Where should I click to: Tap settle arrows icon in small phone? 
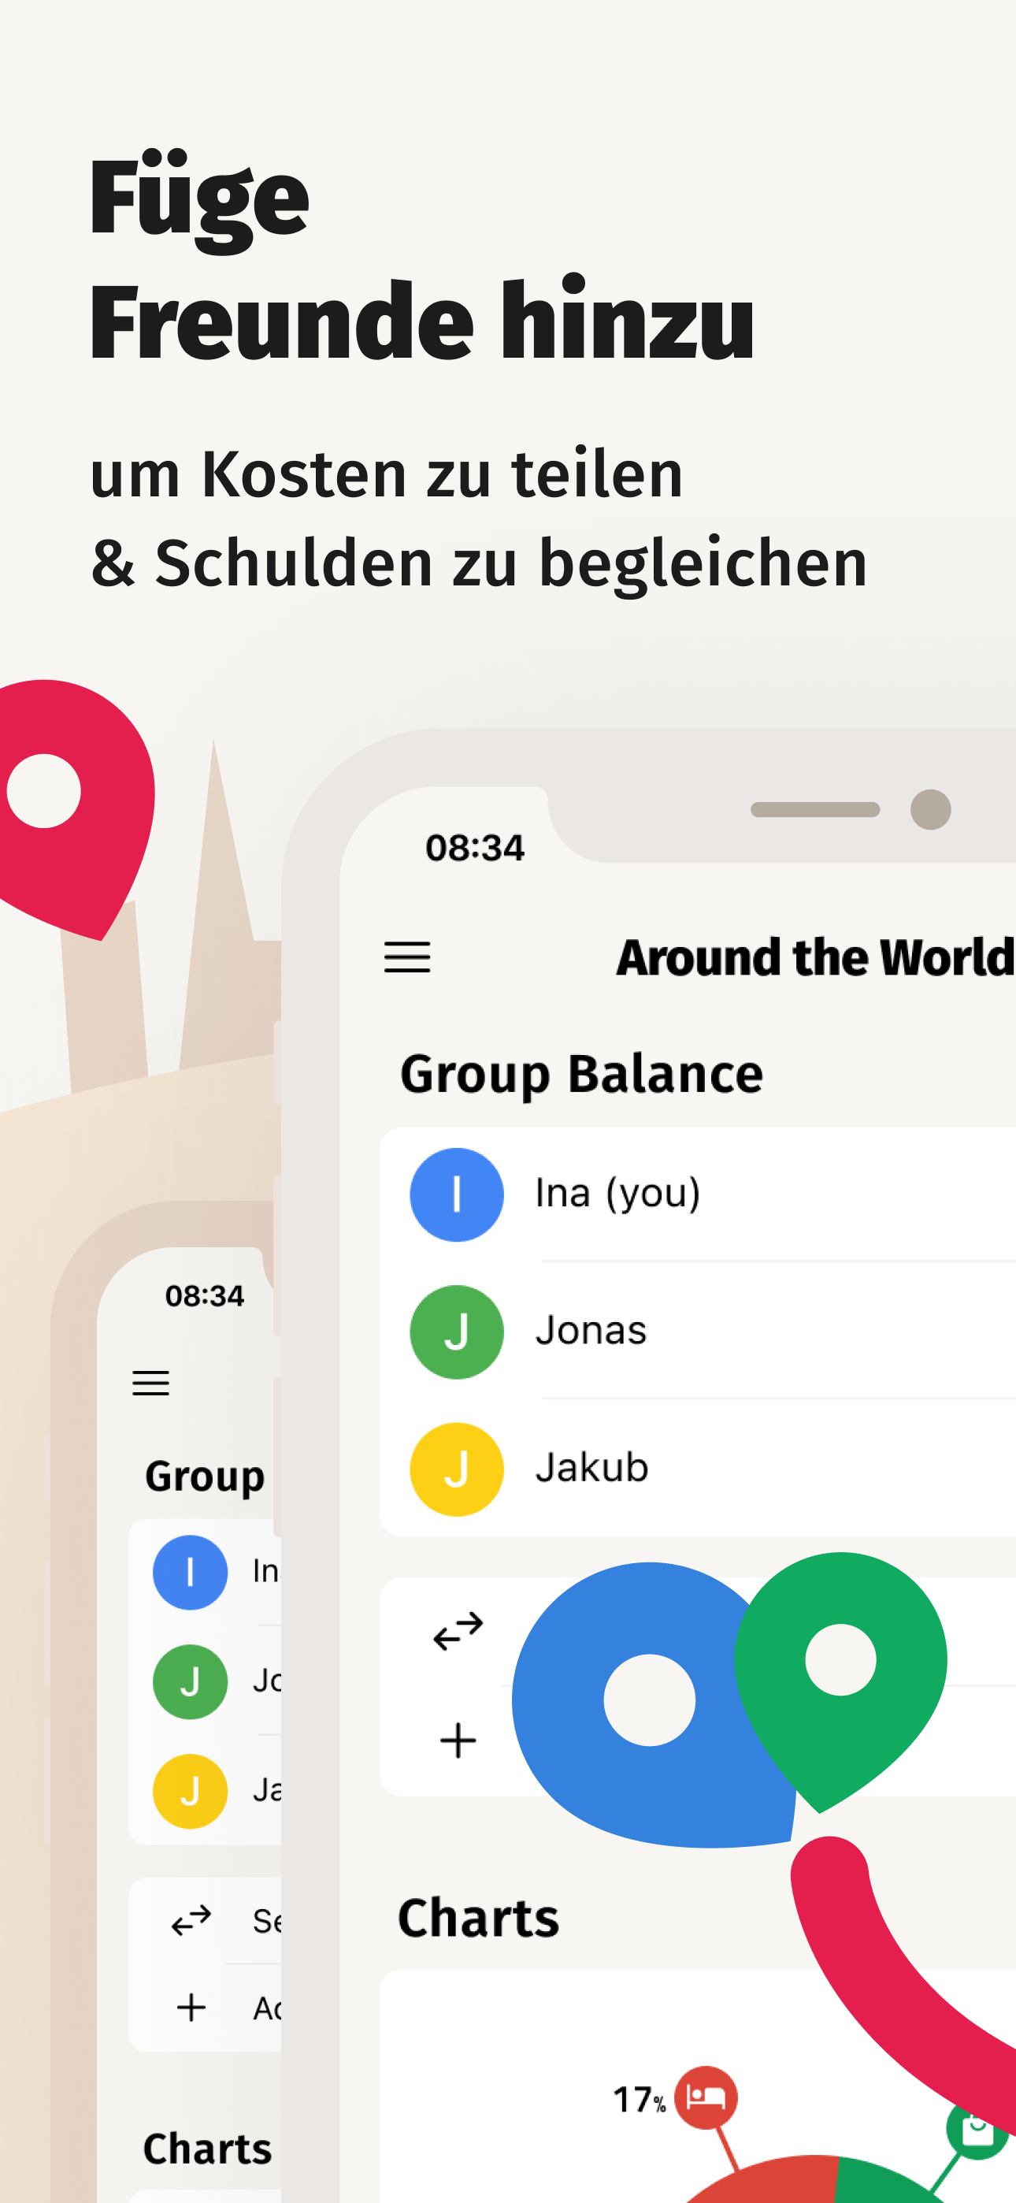[x=191, y=1920]
